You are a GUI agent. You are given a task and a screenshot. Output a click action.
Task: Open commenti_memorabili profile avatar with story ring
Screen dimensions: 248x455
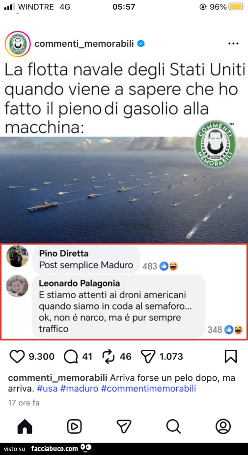click(18, 44)
